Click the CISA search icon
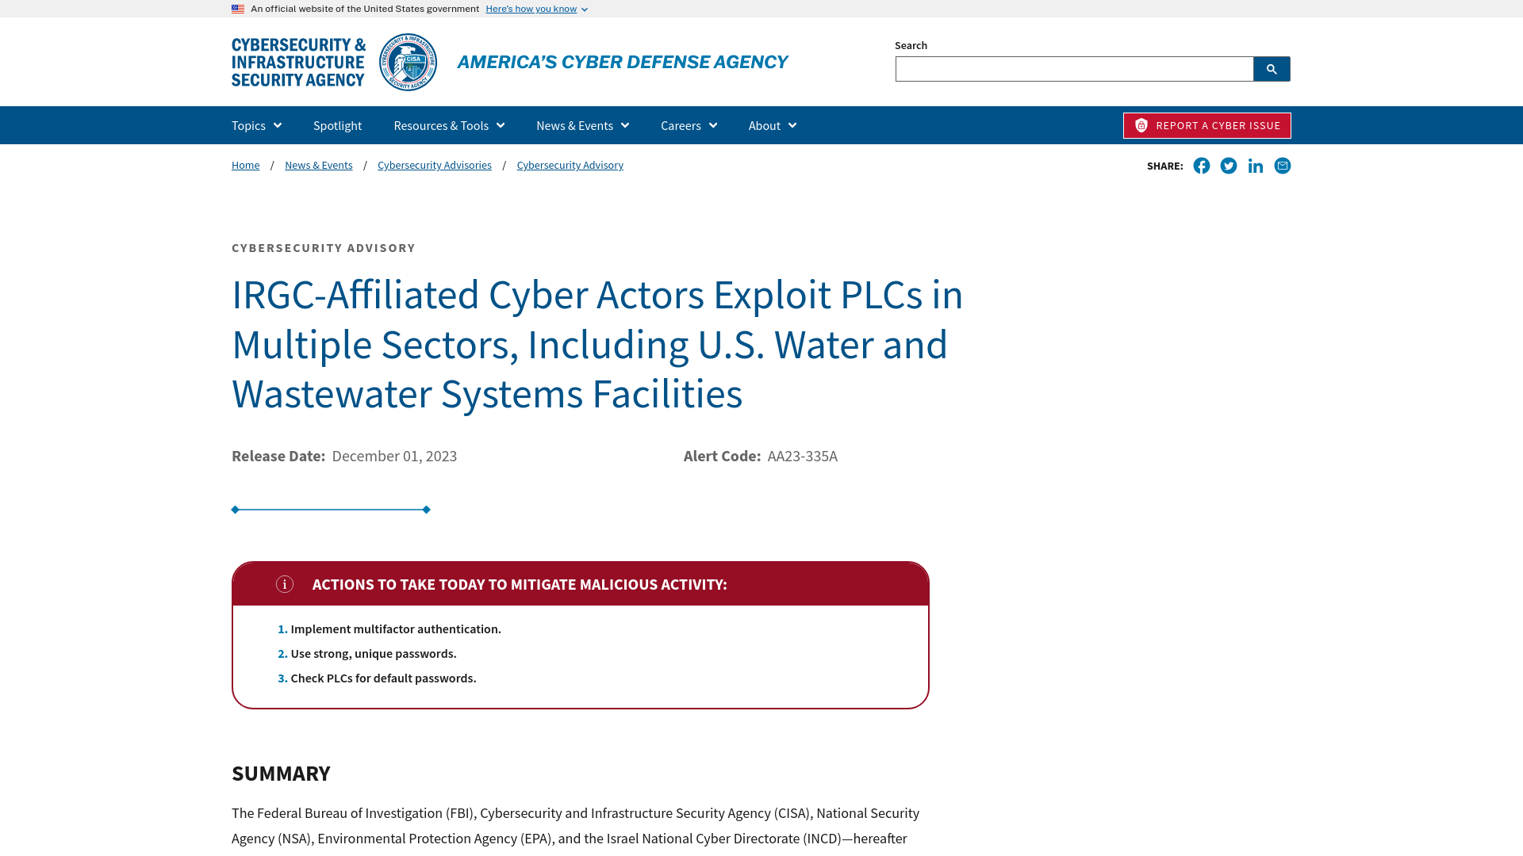The width and height of the screenshot is (1523, 856). [1271, 68]
